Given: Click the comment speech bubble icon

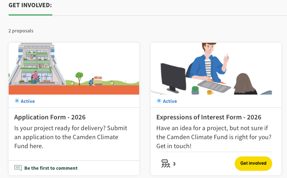Looking at the screenshot, I should coord(18,168).
